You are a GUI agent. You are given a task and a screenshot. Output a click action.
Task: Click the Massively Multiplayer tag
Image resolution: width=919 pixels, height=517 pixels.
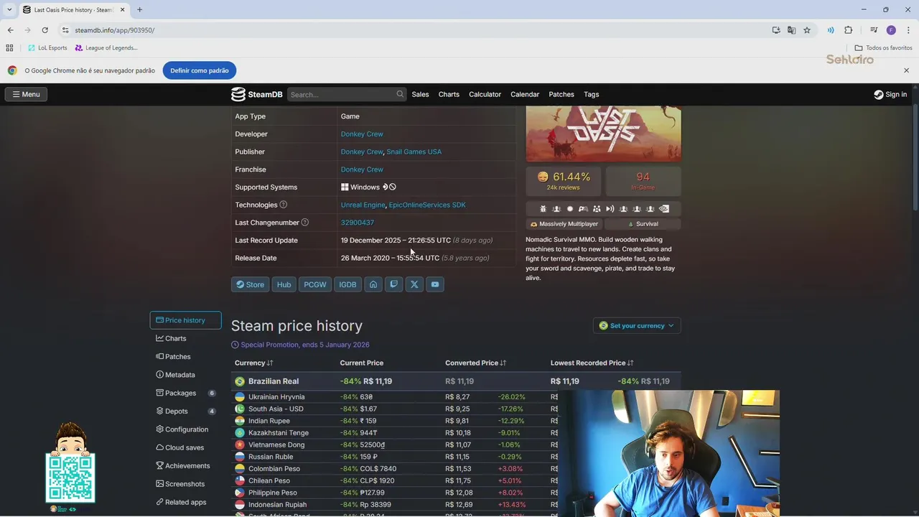(x=564, y=224)
